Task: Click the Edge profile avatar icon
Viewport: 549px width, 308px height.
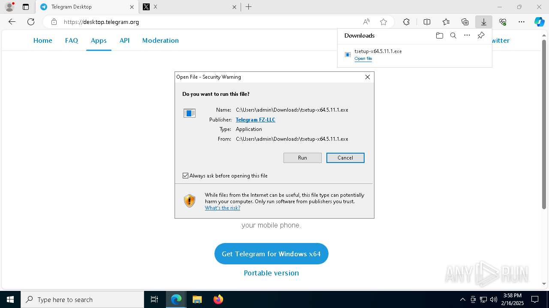Action: tap(9, 7)
